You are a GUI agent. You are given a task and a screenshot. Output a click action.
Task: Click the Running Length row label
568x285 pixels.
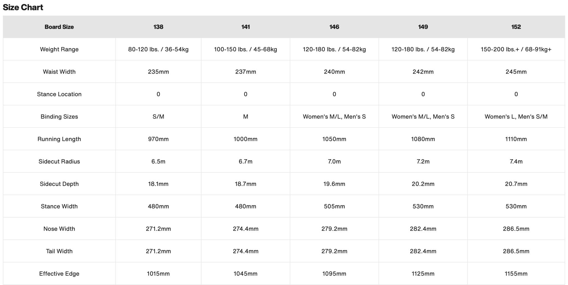tap(59, 139)
